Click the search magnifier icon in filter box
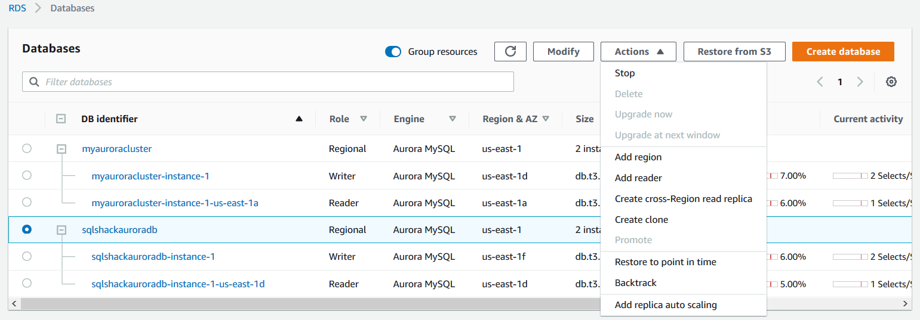 tap(34, 82)
